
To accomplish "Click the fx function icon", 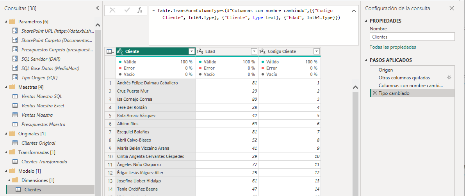I will [x=140, y=10].
